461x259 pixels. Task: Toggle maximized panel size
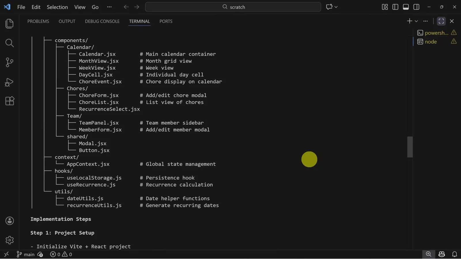click(x=441, y=21)
